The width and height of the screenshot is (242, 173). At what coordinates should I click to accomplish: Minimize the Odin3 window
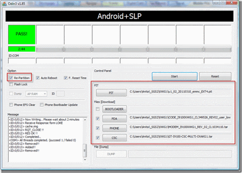(216, 3)
